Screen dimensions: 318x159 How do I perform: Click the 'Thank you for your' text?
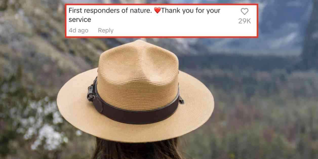(191, 11)
